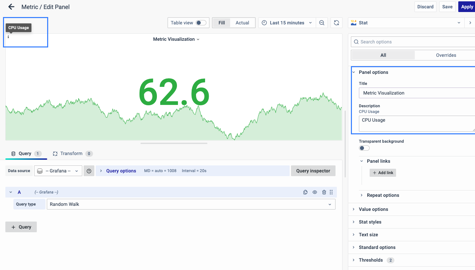Delete query A using trash icon
Screen dimensions: 475x270
(x=324, y=192)
